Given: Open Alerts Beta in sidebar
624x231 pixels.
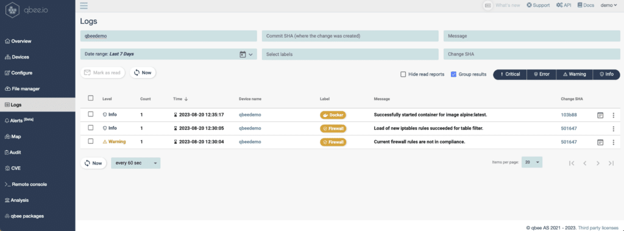Looking at the screenshot, I should click(37, 120).
